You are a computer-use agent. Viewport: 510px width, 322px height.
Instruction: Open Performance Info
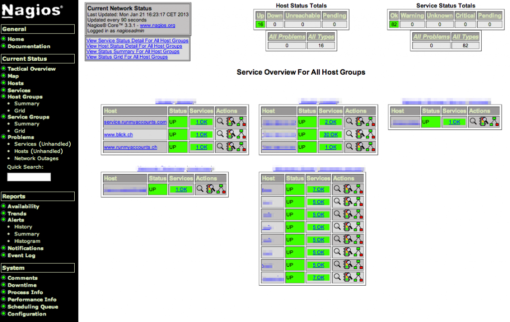32,299
